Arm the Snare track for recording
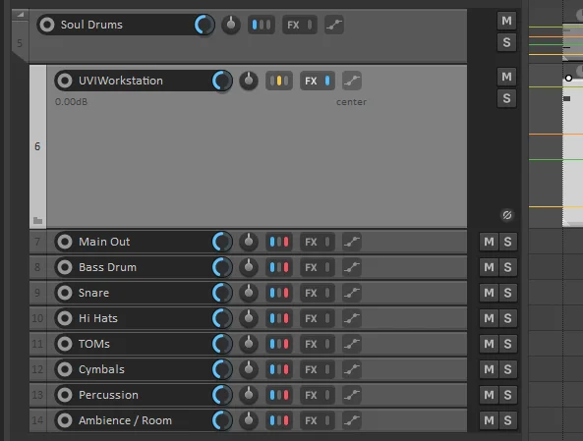The image size is (583, 441). (65, 293)
